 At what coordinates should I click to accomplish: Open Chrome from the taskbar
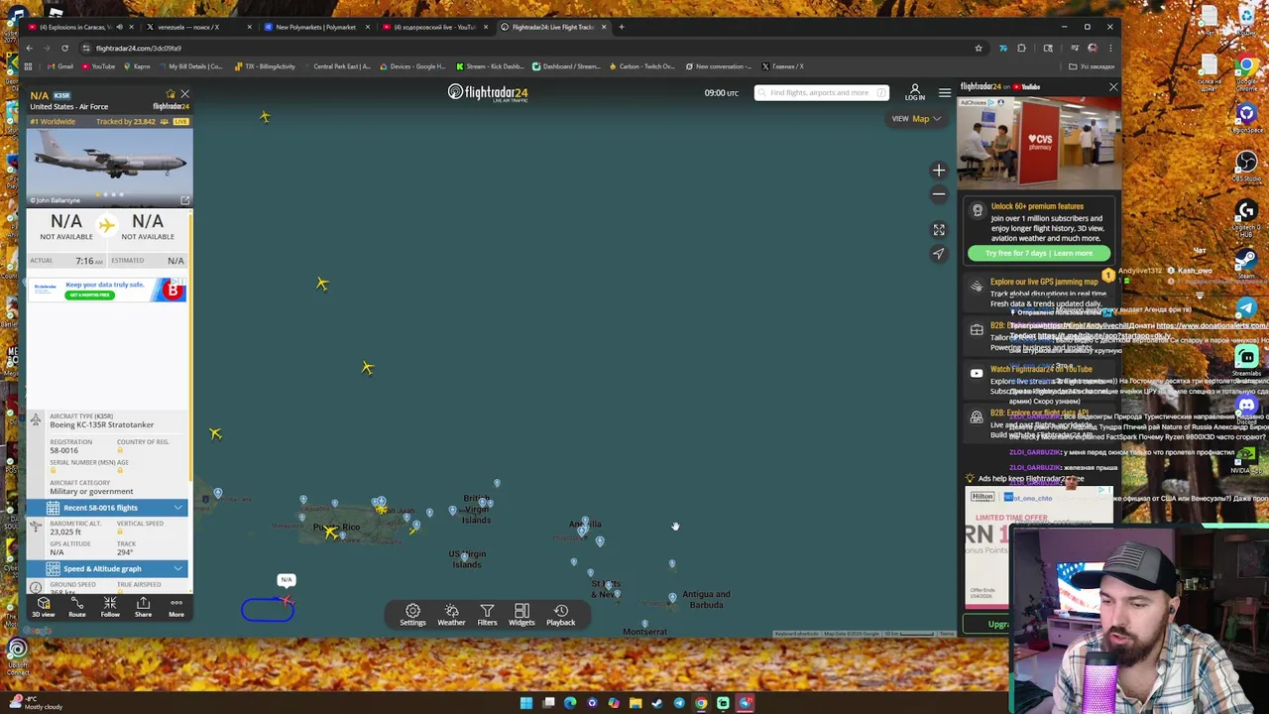click(701, 703)
